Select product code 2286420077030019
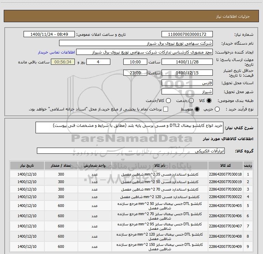The height and width of the screenshot is (254, 263). click(225, 182)
